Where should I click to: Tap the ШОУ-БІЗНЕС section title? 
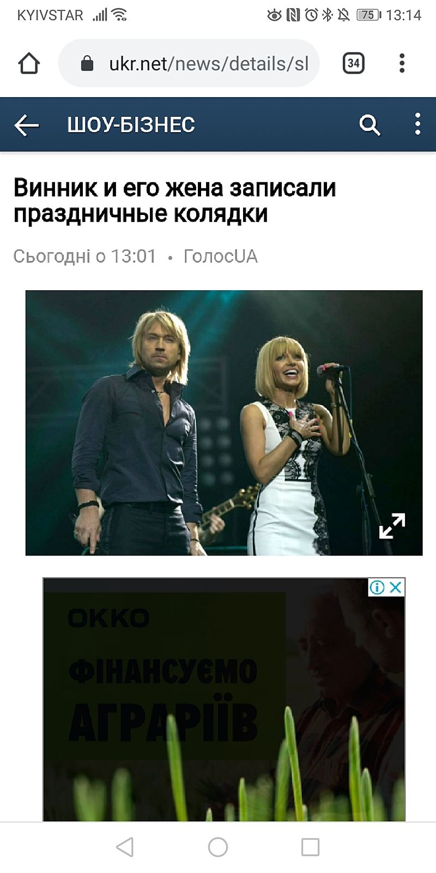coord(131,125)
